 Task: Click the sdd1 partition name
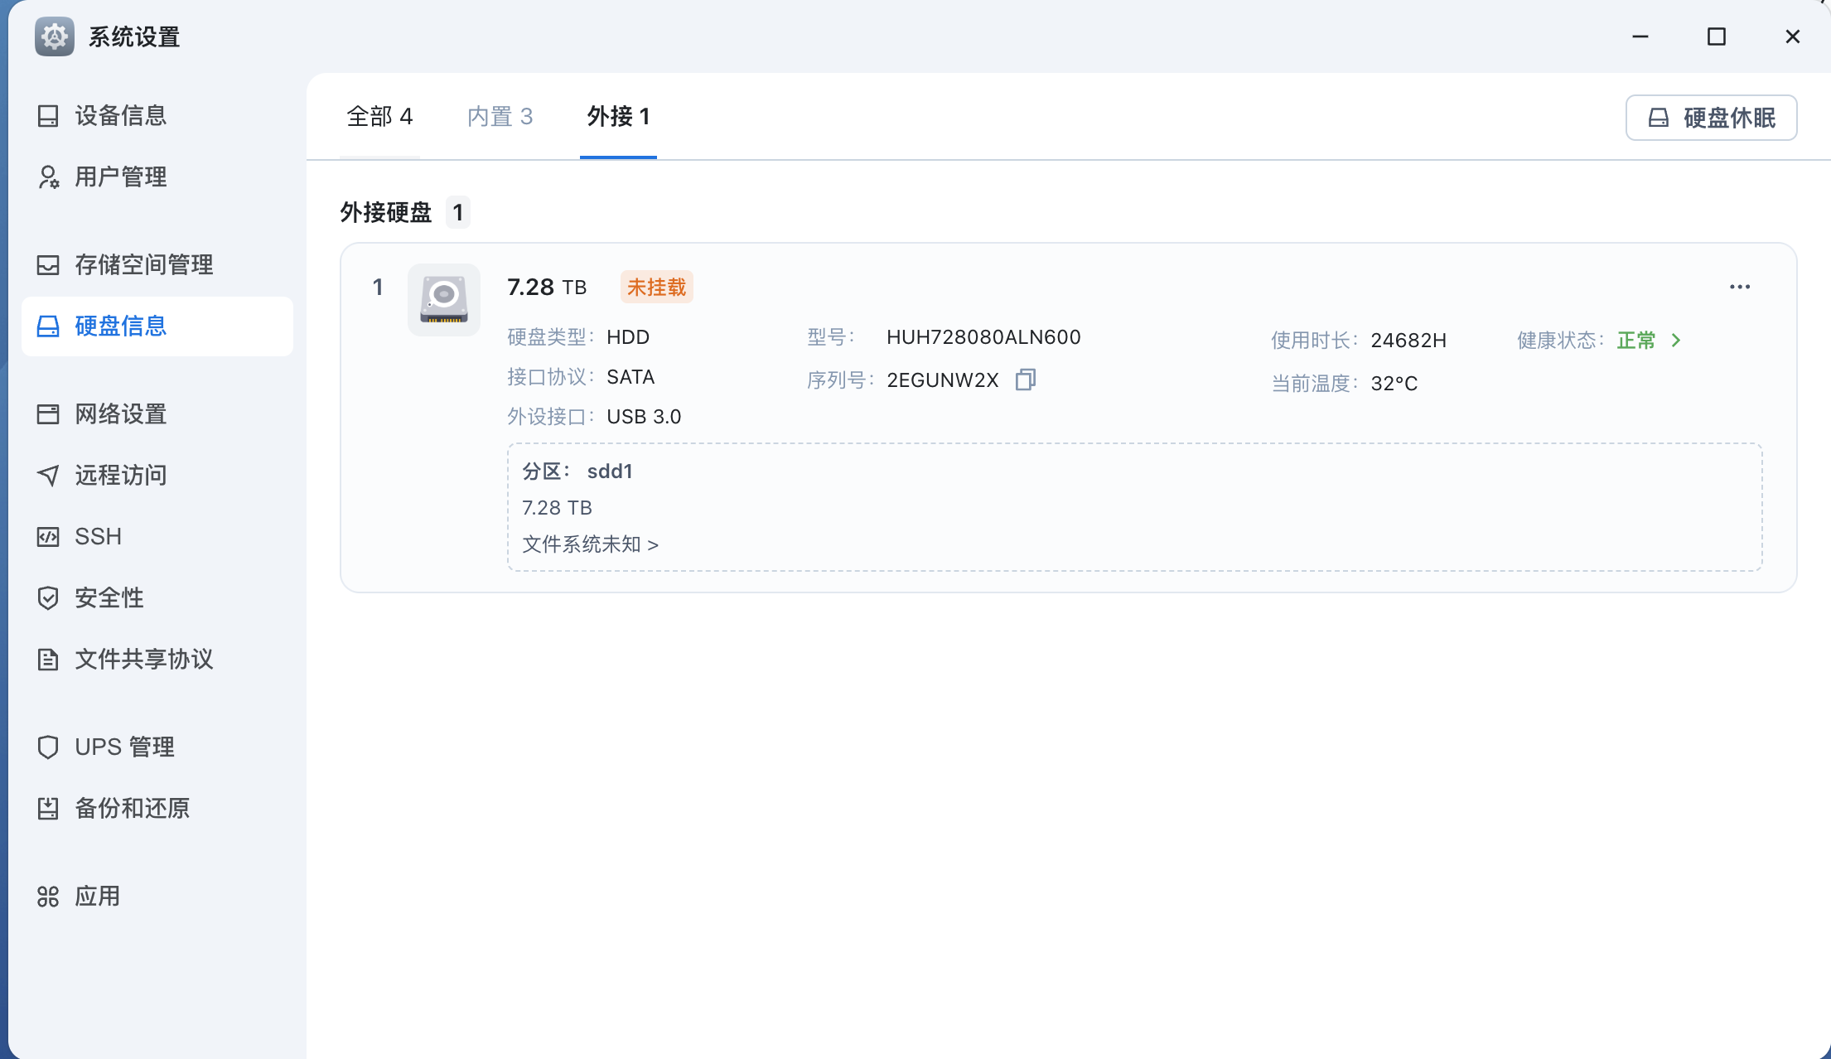pyautogui.click(x=610, y=471)
